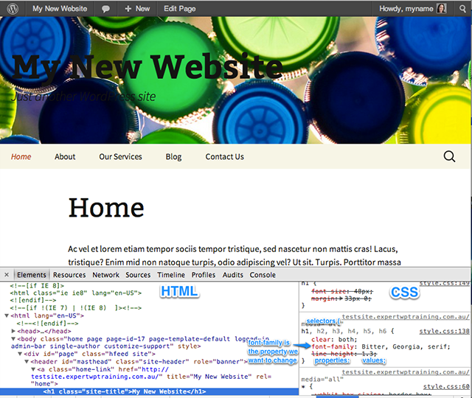
Task: Collapse the html lang="en-US" node
Action: [x=7, y=316]
